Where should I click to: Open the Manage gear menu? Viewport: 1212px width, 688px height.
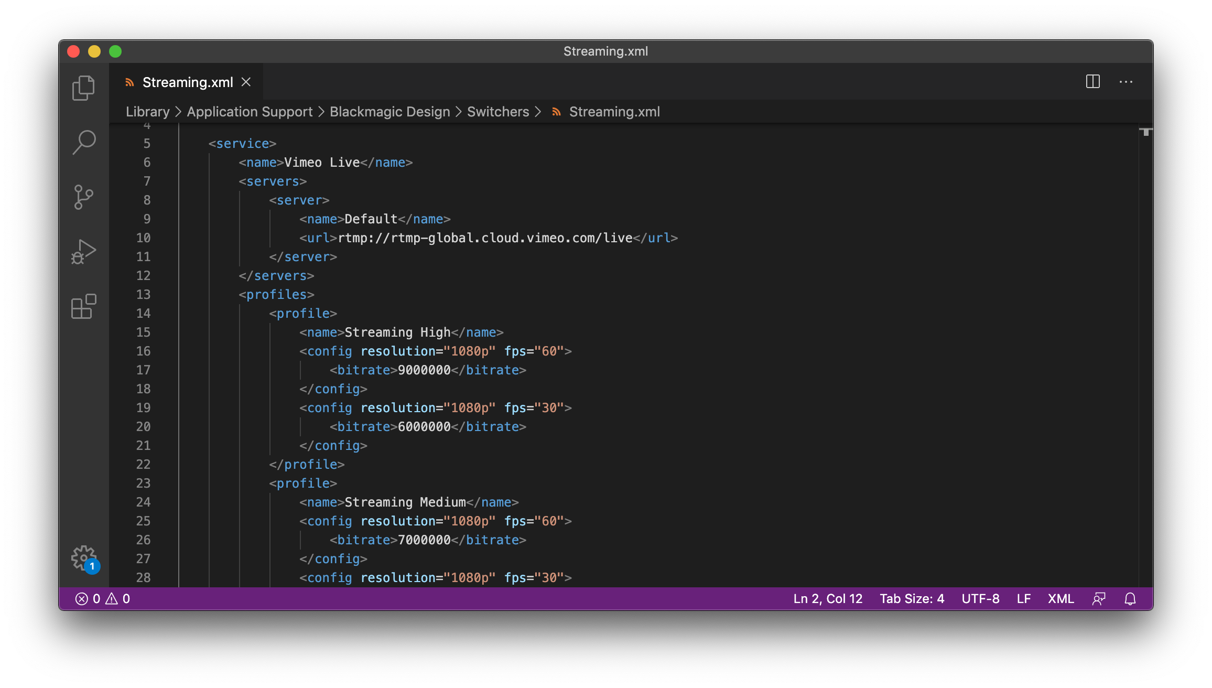(84, 558)
